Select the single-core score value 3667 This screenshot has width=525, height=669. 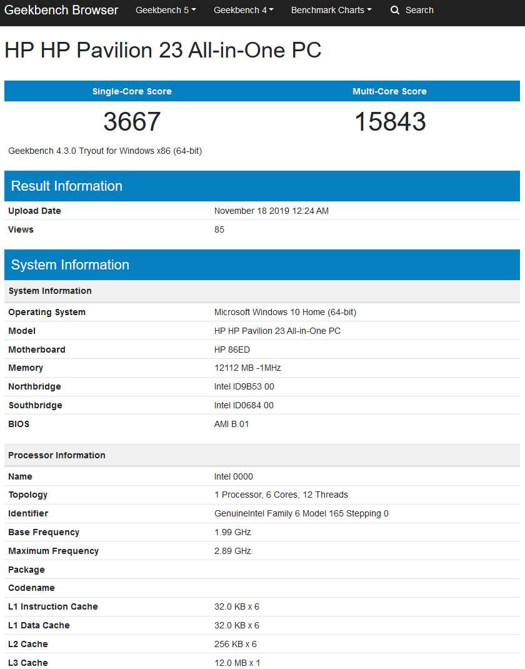[x=132, y=121]
